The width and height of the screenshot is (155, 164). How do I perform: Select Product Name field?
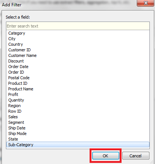pyautogui.click(x=21, y=89)
